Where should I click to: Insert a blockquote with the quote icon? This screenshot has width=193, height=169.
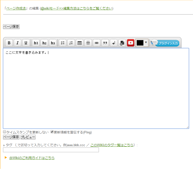(105, 43)
